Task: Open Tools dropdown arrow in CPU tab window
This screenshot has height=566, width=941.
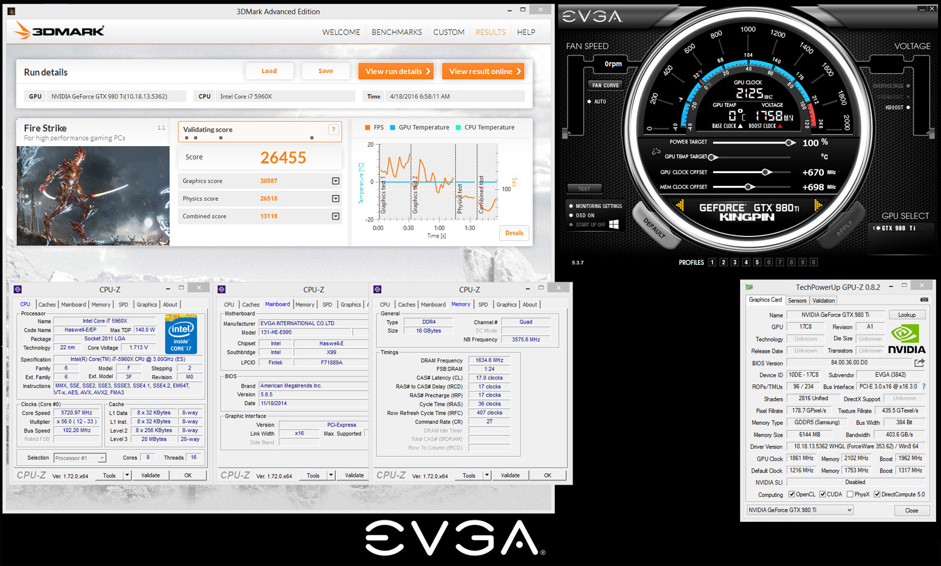Action: coord(127,475)
